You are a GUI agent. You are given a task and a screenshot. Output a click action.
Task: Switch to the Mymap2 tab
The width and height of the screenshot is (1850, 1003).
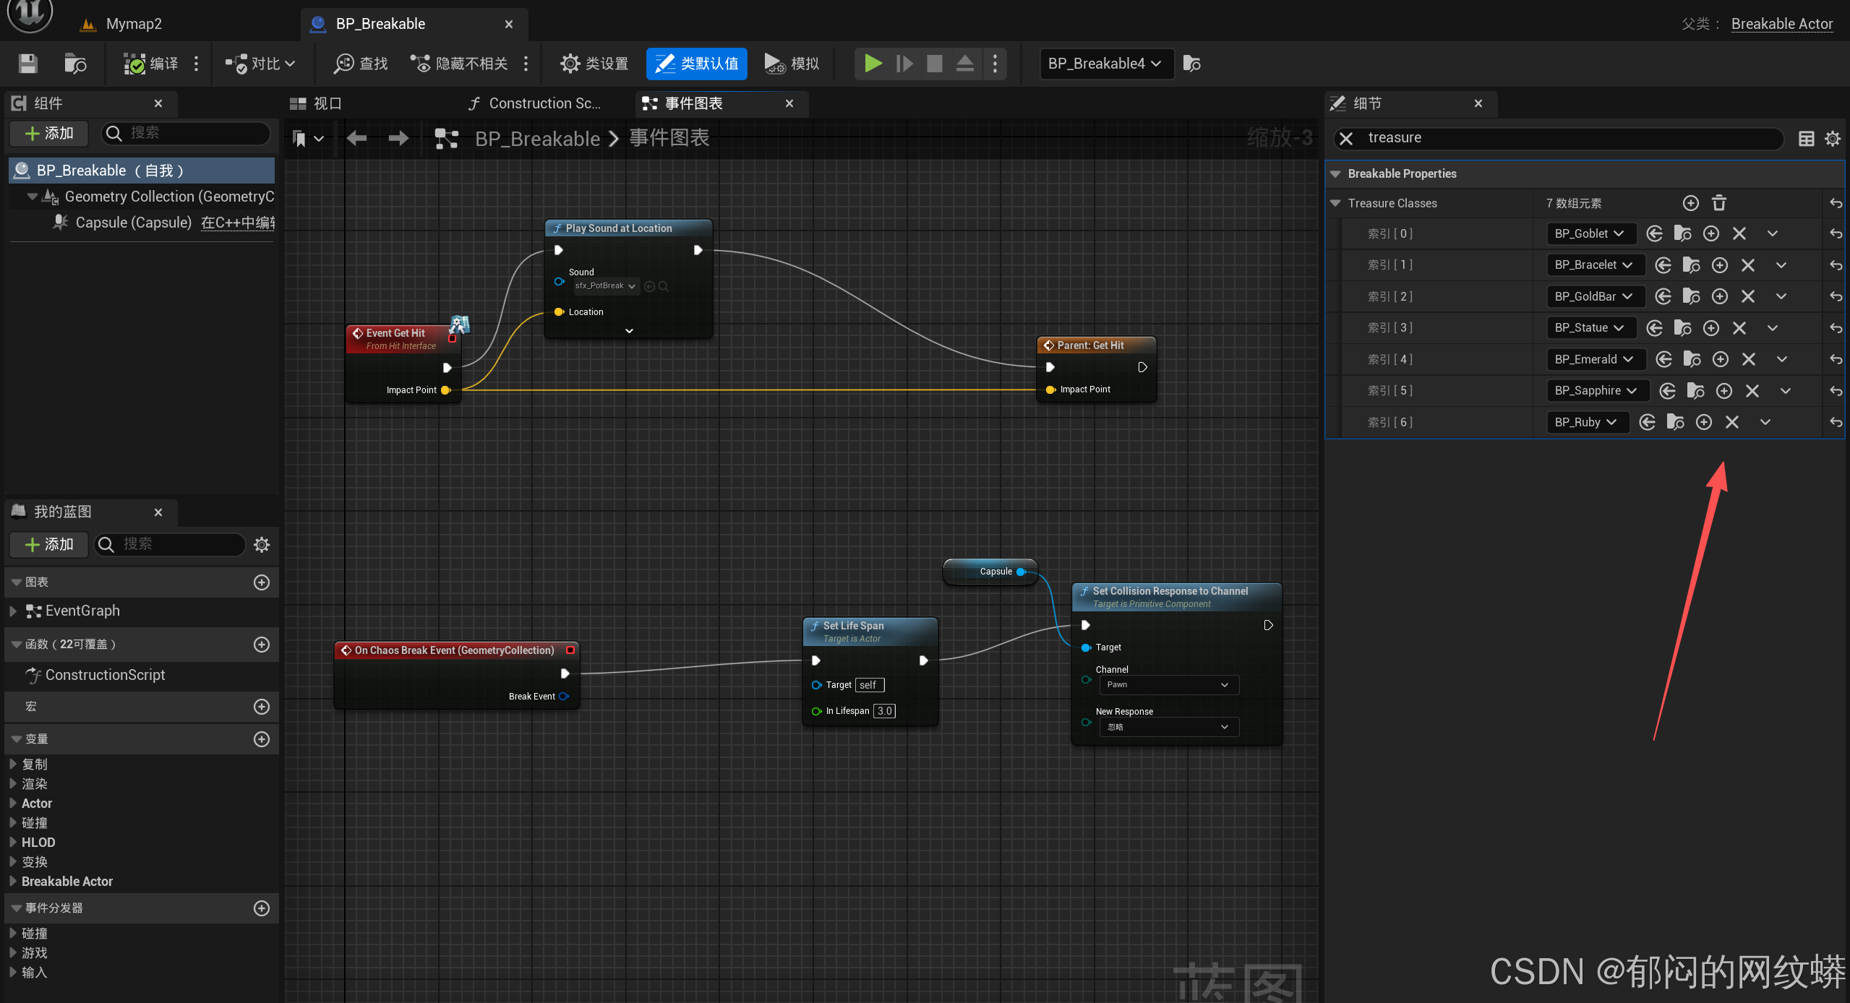tap(133, 24)
